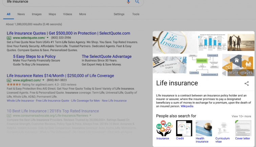Click the microphone voice search icon
Viewport: 256px width, 147px height.
pos(128,2)
